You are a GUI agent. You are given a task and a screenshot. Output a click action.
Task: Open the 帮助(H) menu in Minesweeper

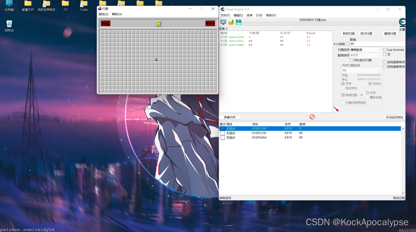(x=117, y=14)
